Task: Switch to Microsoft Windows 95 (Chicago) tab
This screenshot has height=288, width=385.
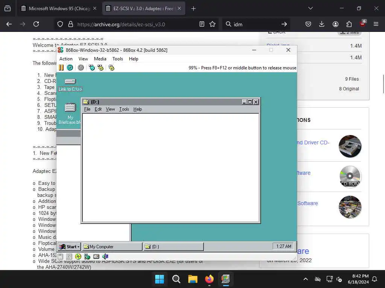Action: click(58, 9)
